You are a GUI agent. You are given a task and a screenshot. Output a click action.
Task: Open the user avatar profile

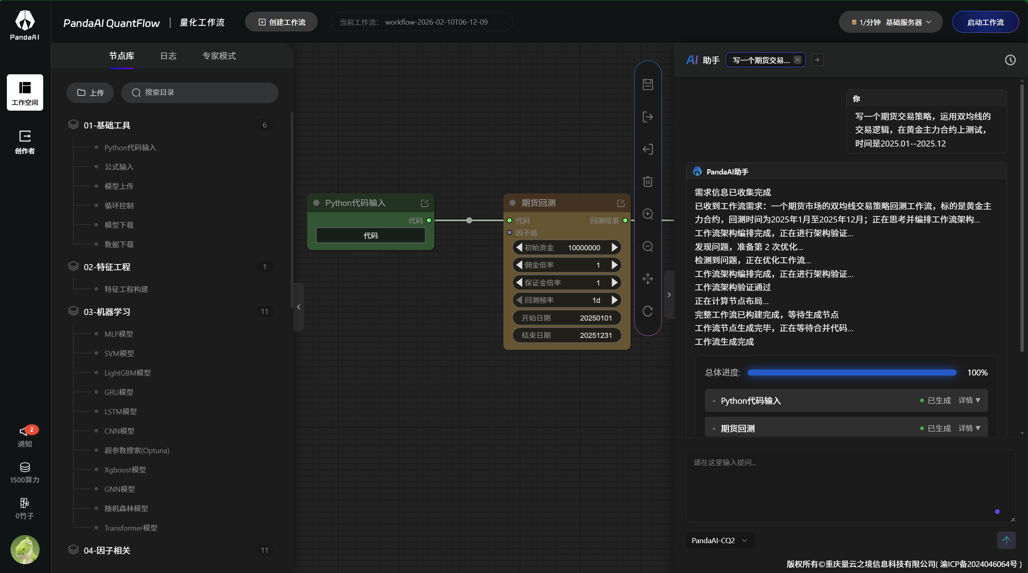pyautogui.click(x=25, y=550)
